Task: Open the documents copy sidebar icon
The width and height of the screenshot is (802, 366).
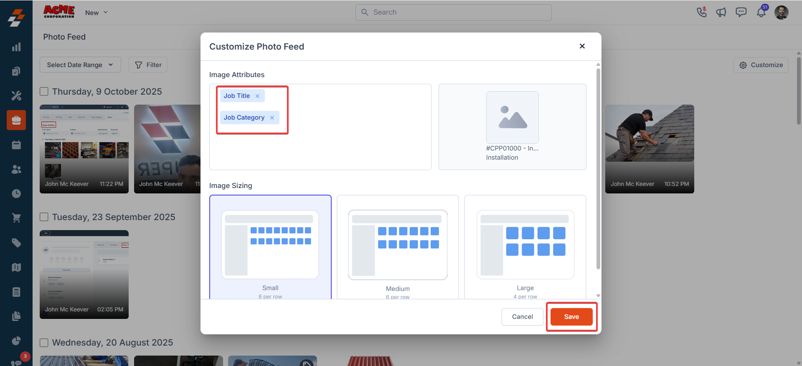Action: point(16,316)
